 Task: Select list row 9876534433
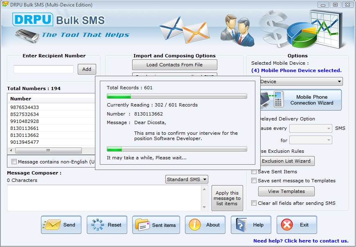(x=52, y=107)
